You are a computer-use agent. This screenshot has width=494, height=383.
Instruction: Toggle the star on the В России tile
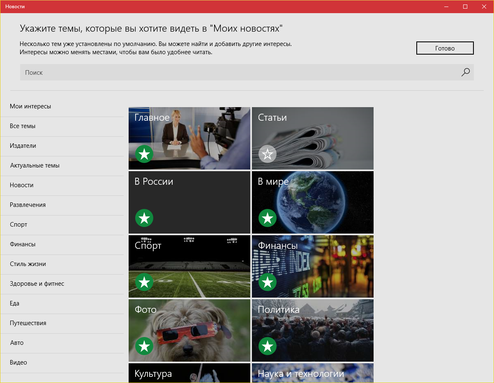coord(144,218)
